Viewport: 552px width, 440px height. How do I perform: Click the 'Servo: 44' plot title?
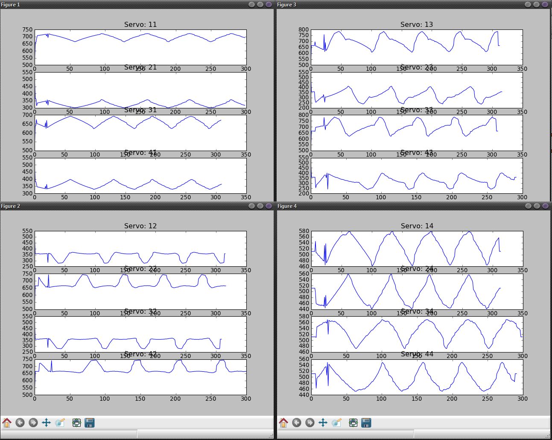tap(417, 354)
